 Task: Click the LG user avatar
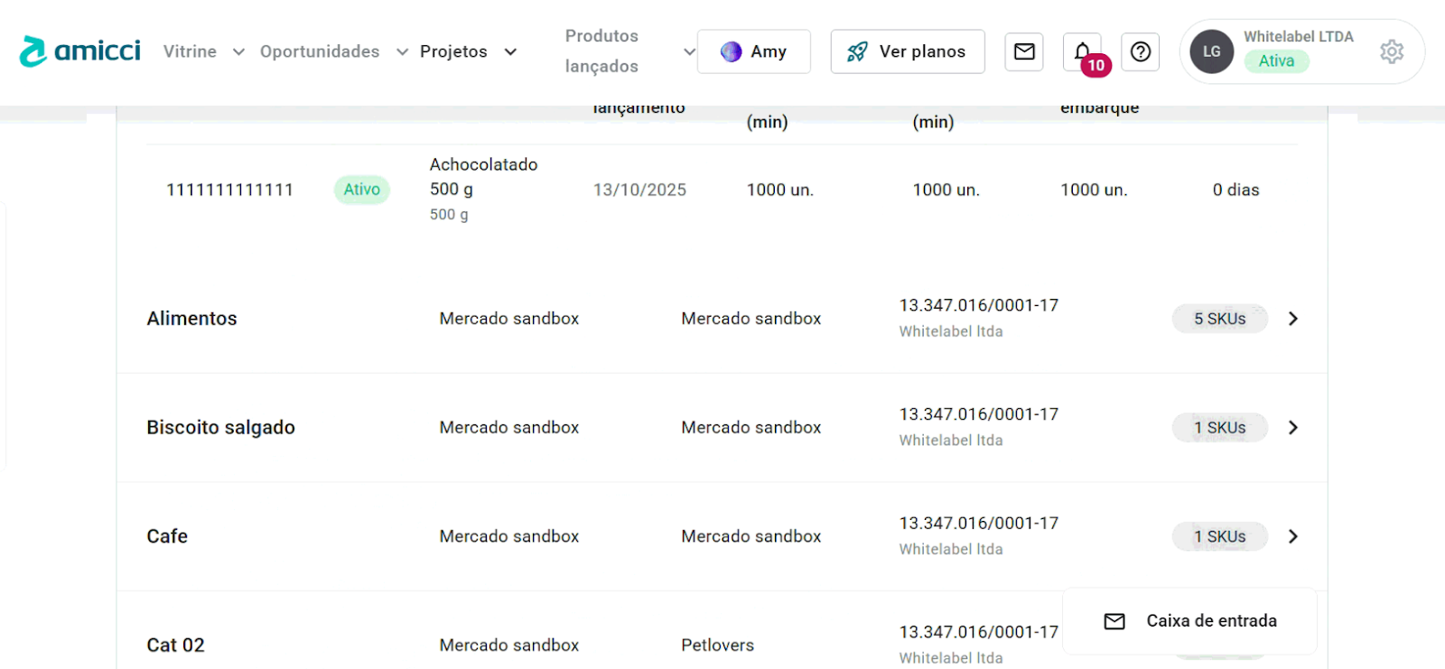tap(1212, 51)
